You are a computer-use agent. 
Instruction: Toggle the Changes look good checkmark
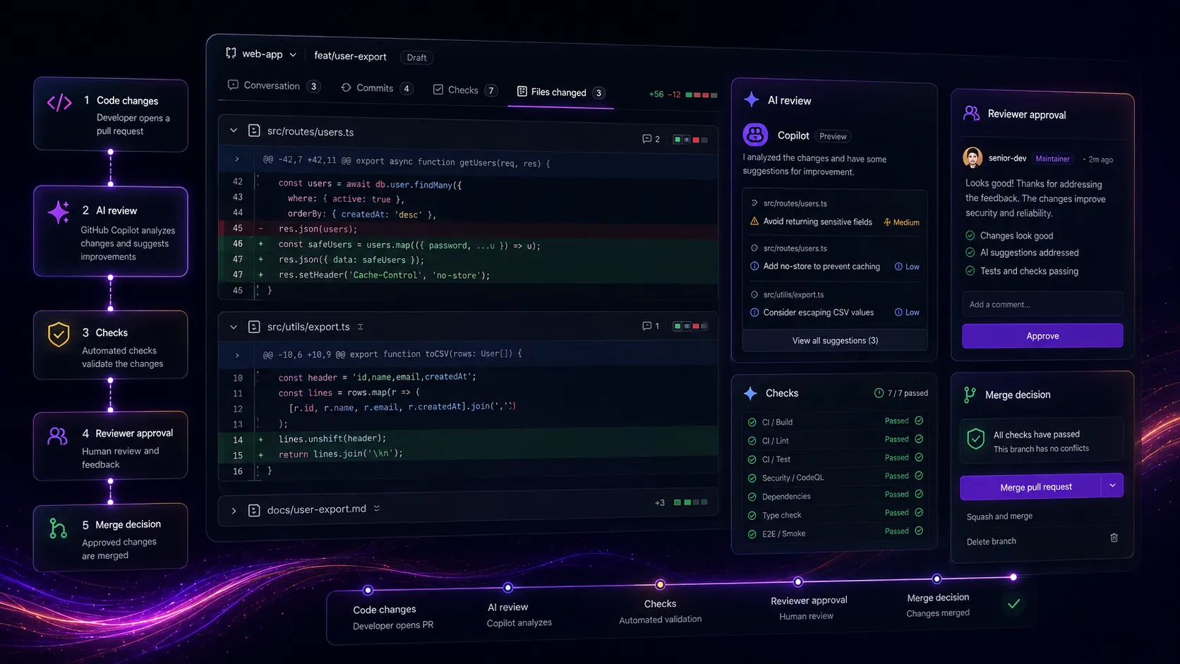click(x=970, y=235)
